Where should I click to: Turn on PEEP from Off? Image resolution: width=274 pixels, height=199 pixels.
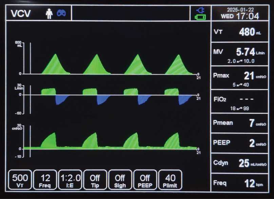click(145, 179)
